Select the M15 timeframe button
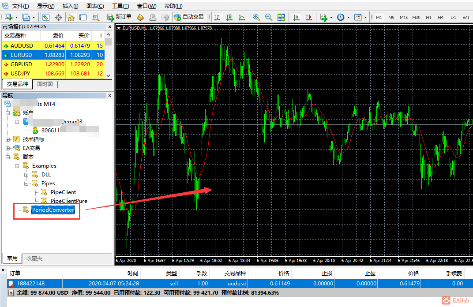 tap(404, 18)
